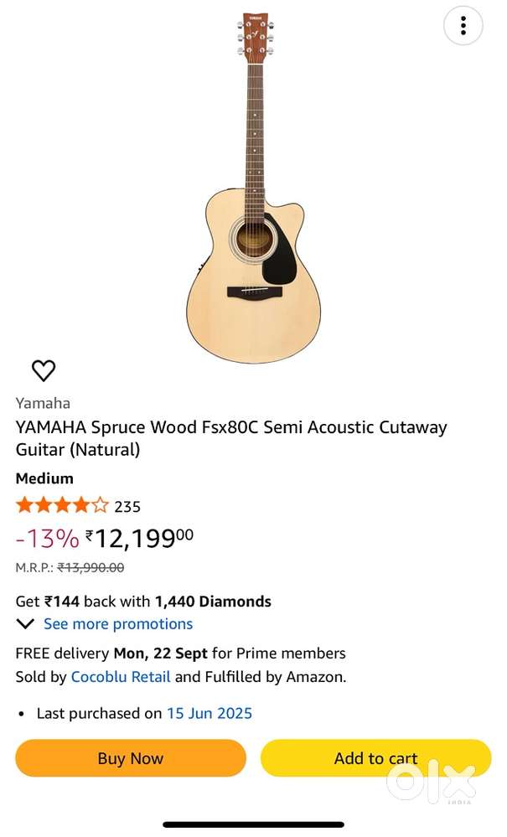Image resolution: width=507 pixels, height=837 pixels.
Task: Click the struck-through M.R.P. ₹13,990 price
Action: point(91,567)
